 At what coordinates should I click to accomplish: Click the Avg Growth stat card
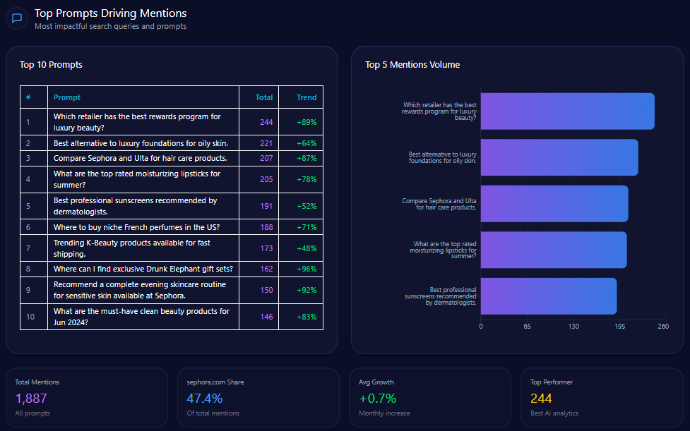(x=429, y=398)
